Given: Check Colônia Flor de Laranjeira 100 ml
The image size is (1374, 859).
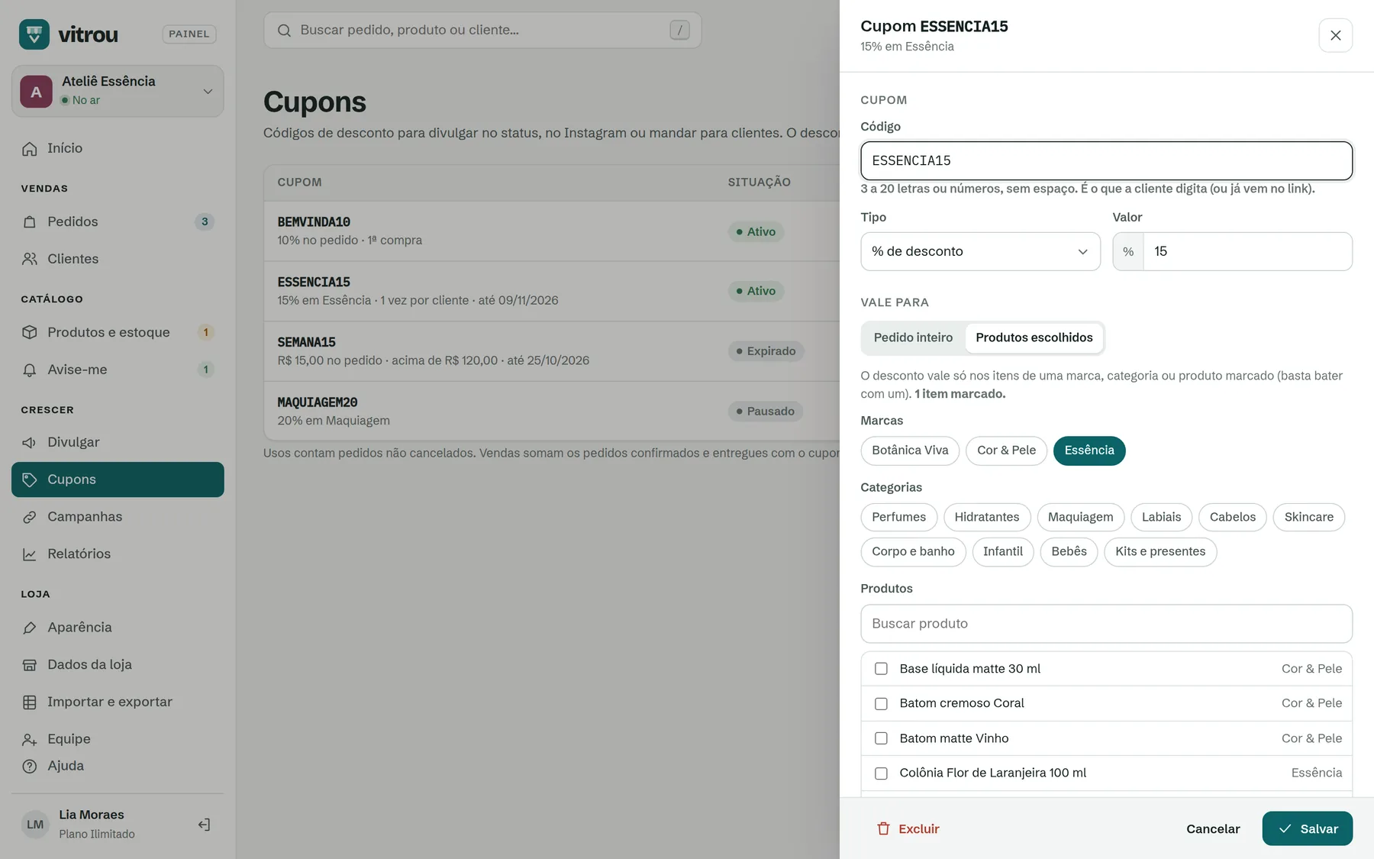Looking at the screenshot, I should pos(881,773).
